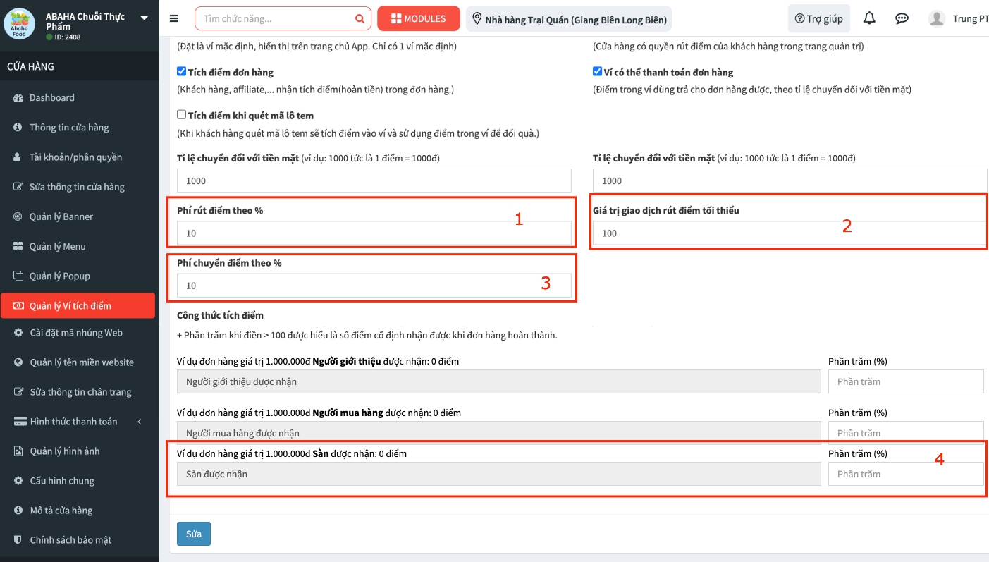
Task: Open the chat messages icon
Action: click(902, 18)
